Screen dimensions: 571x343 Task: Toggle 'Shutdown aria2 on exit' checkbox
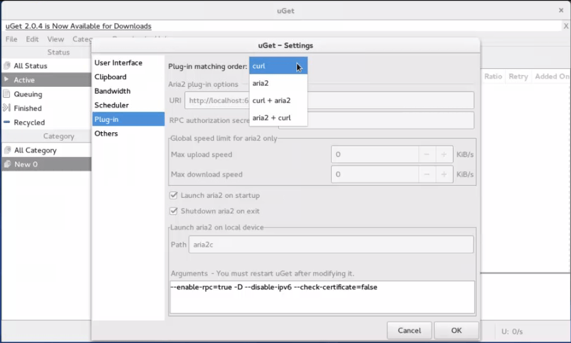(x=173, y=211)
